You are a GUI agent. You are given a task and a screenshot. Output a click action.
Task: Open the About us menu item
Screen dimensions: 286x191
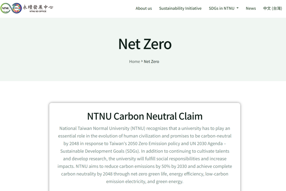[144, 8]
